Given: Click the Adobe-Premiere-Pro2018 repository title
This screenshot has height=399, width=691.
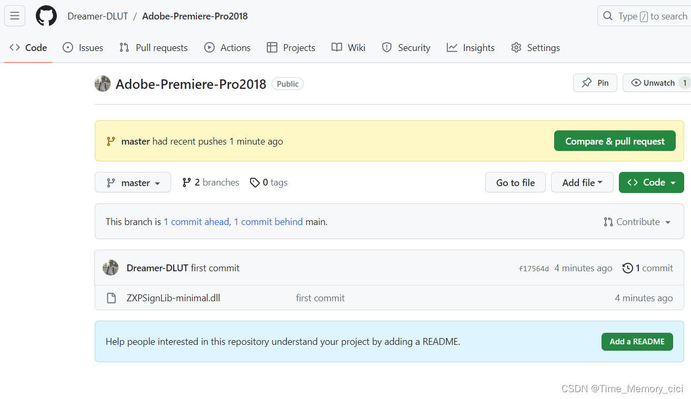Looking at the screenshot, I should click(191, 84).
